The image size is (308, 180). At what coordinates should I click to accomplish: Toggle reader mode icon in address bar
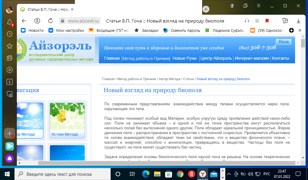coord(257,21)
